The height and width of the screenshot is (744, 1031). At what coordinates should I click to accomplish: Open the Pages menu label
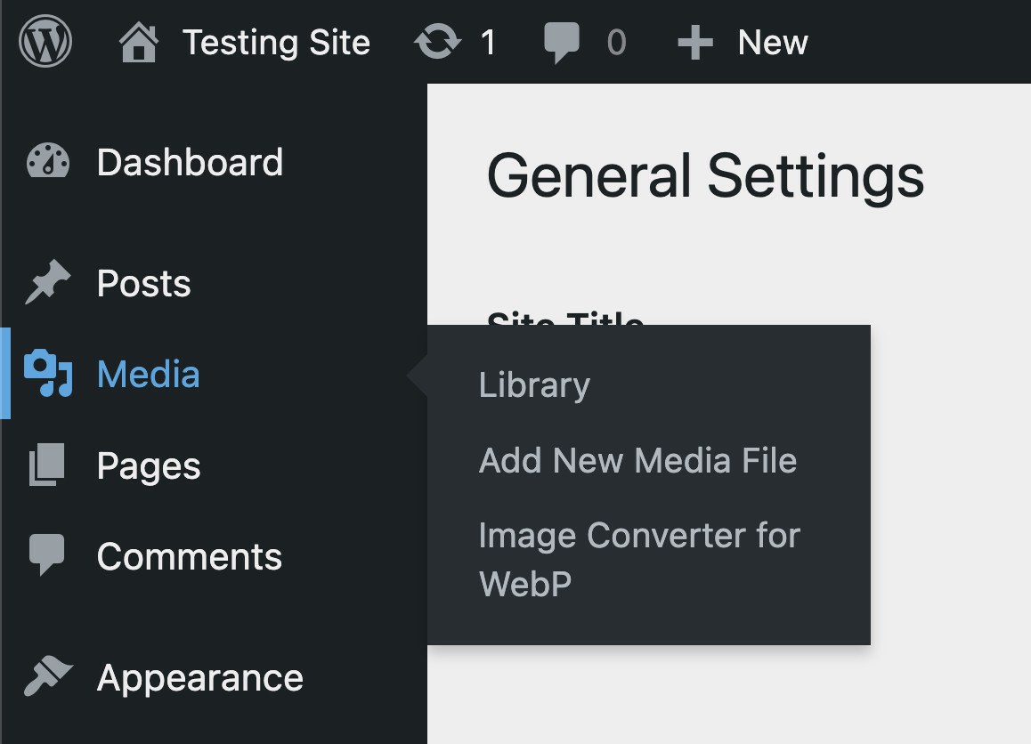pyautogui.click(x=149, y=466)
